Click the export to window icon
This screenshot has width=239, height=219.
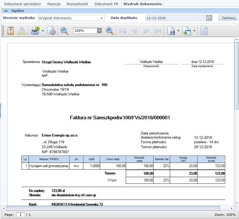coord(187,31)
